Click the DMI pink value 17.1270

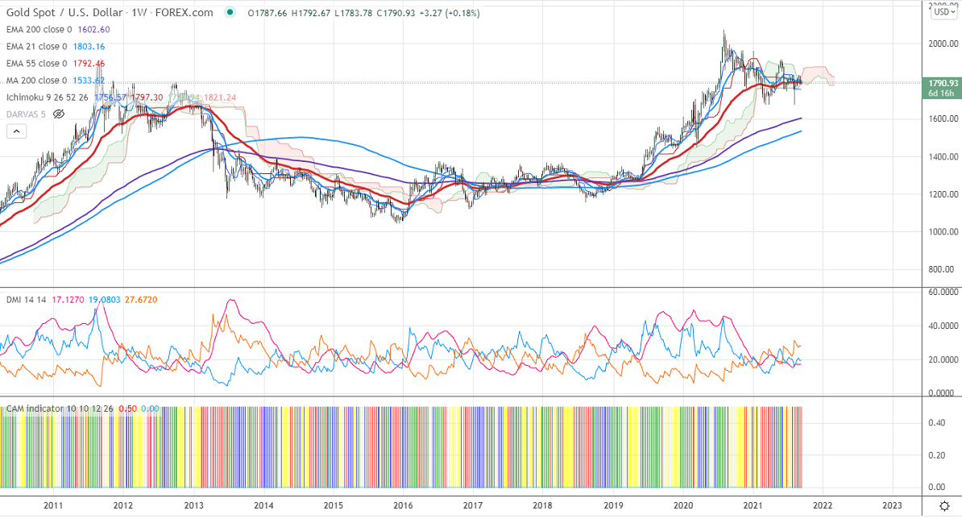tap(68, 300)
